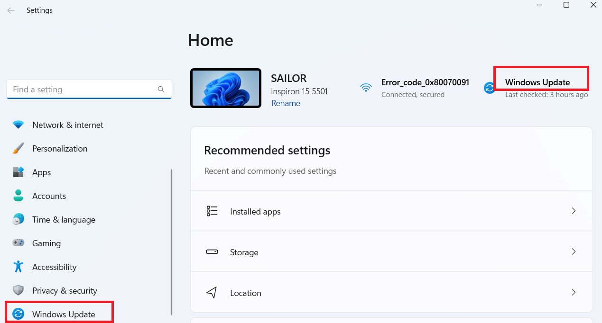Expand Storage chevron arrow
Image resolution: width=602 pixels, height=323 pixels.
pos(574,251)
